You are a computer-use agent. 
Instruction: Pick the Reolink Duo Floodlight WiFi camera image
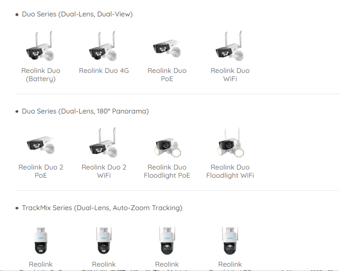point(230,143)
